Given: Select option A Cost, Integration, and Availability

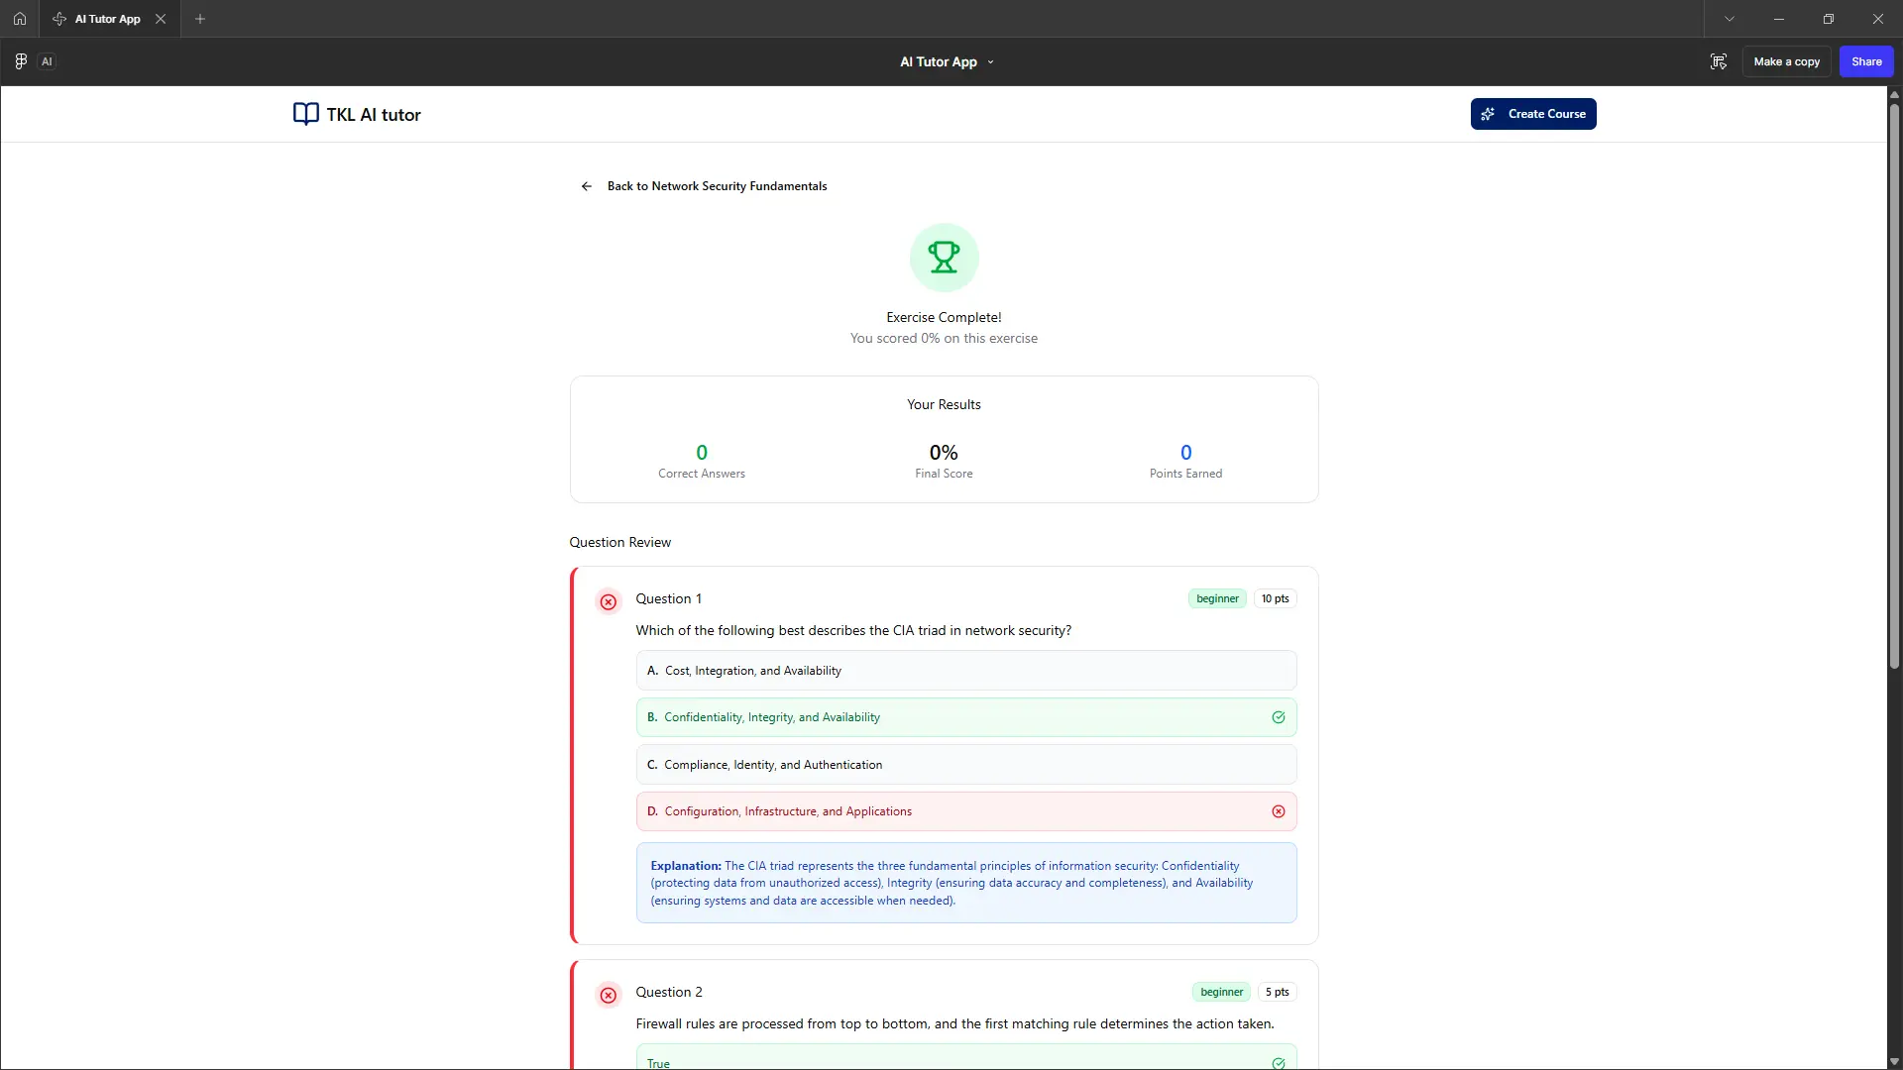Looking at the screenshot, I should pos(965,671).
